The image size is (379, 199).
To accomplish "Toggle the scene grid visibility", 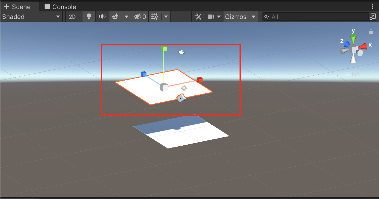I will click(155, 17).
